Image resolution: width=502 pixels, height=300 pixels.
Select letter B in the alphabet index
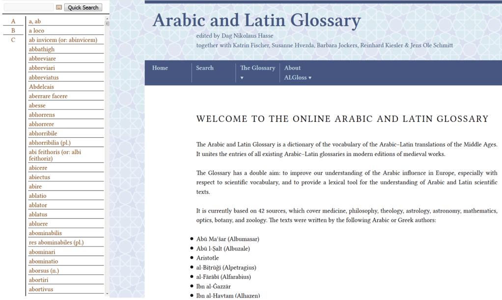(13, 30)
